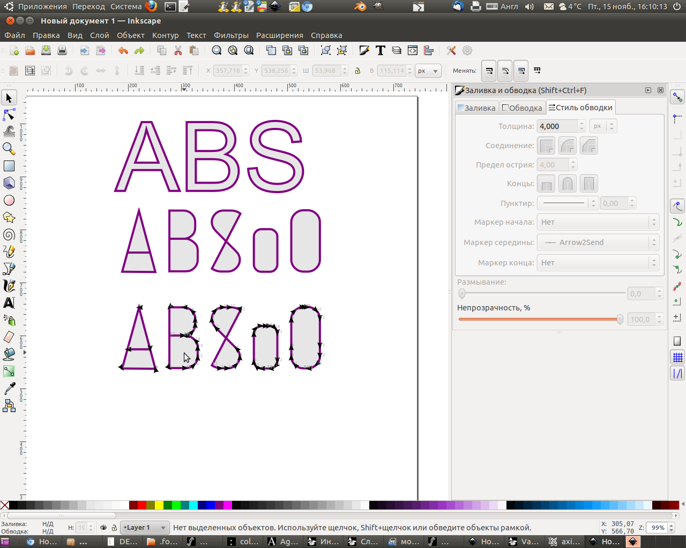The image size is (686, 548).
Task: Click the opacity slider track
Action: click(541, 319)
